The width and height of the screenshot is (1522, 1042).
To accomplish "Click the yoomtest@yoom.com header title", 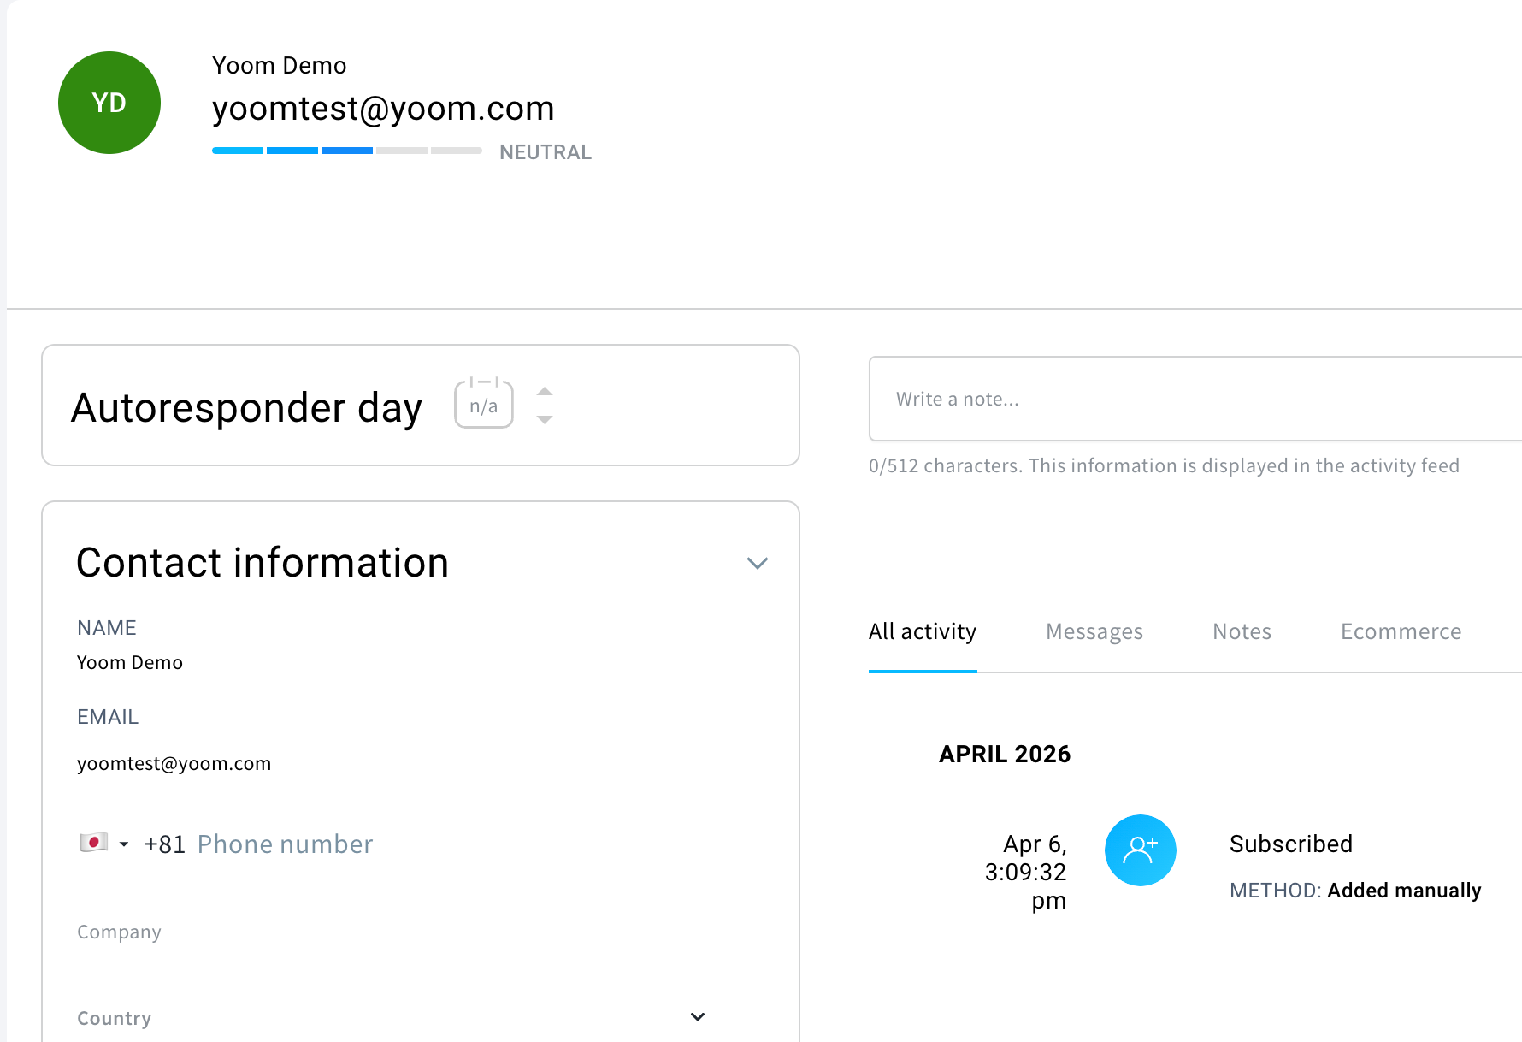I will point(383,109).
